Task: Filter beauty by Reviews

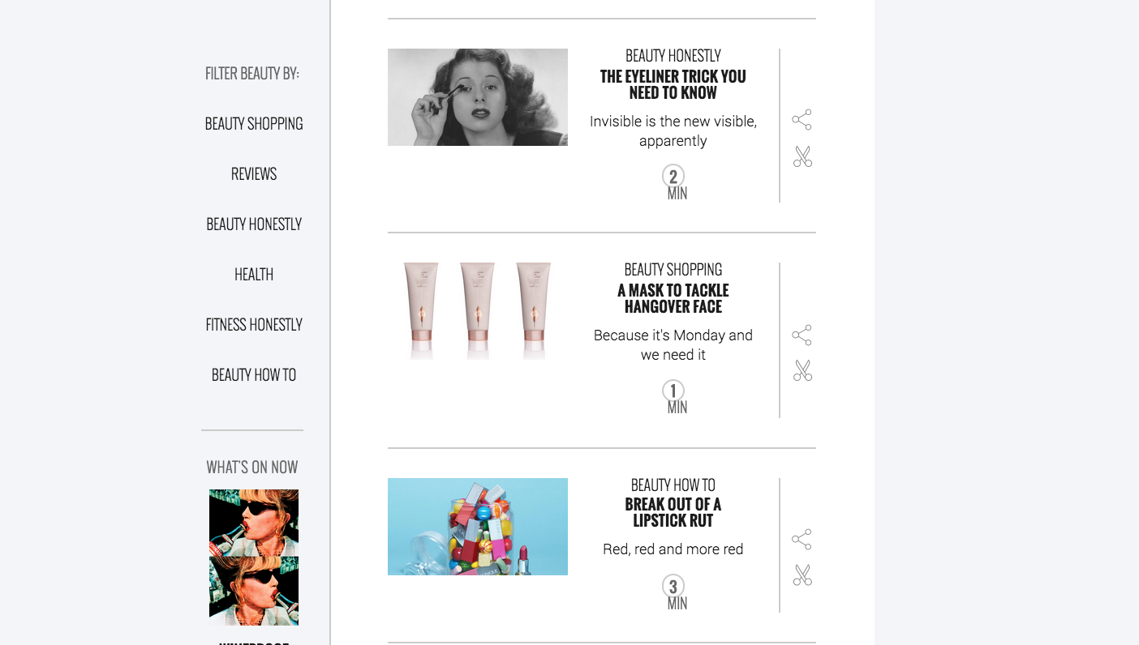Action: click(254, 174)
